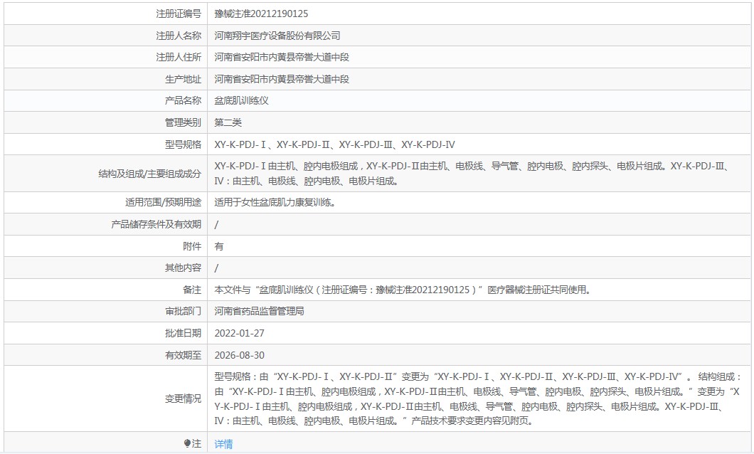
Task: Select expiry date 2026-08-30
Action: 240,355
